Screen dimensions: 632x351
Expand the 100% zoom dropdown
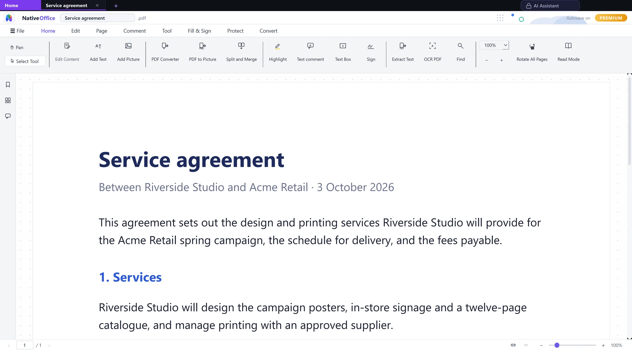505,45
